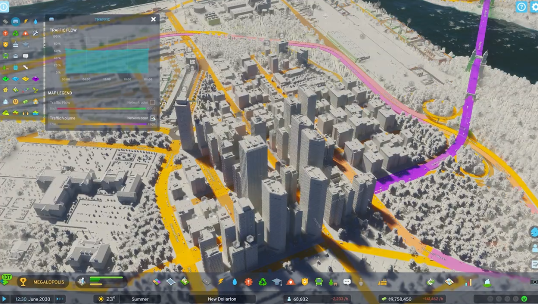
Task: Open the Landscaping shovel tool
Action: pos(361,282)
